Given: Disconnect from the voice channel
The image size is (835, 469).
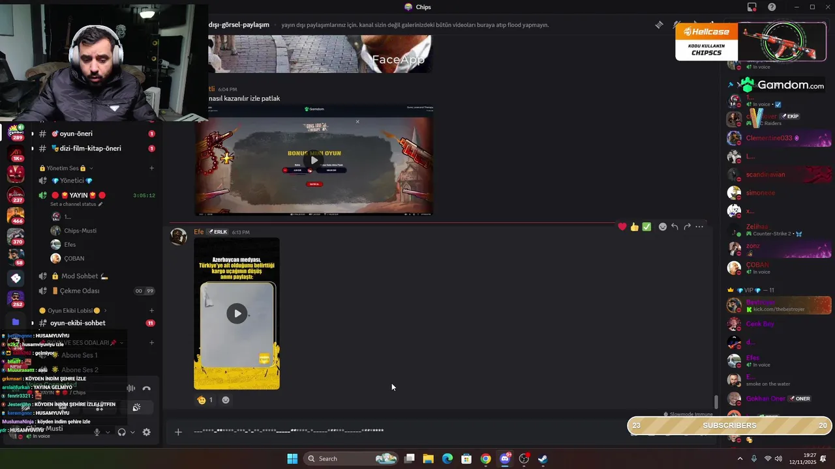Looking at the screenshot, I should click(x=146, y=388).
